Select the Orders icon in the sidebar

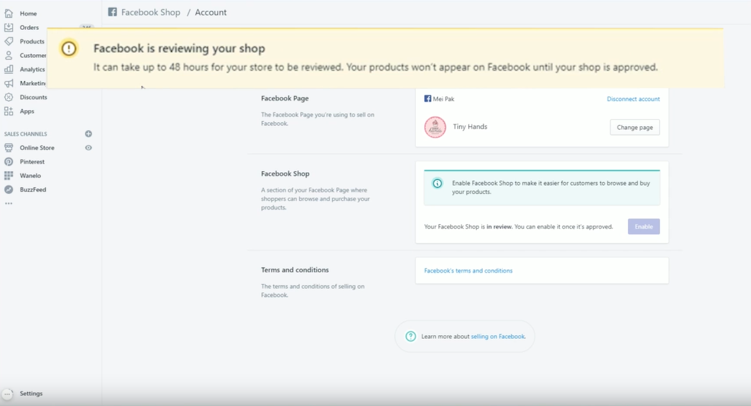(x=9, y=27)
